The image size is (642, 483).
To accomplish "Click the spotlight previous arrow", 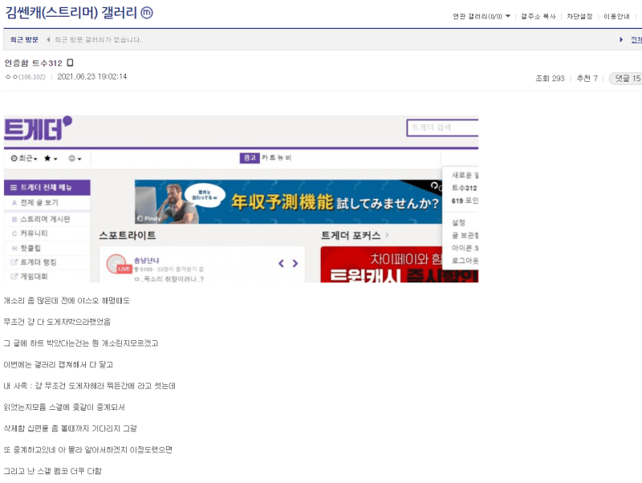I will (x=282, y=264).
